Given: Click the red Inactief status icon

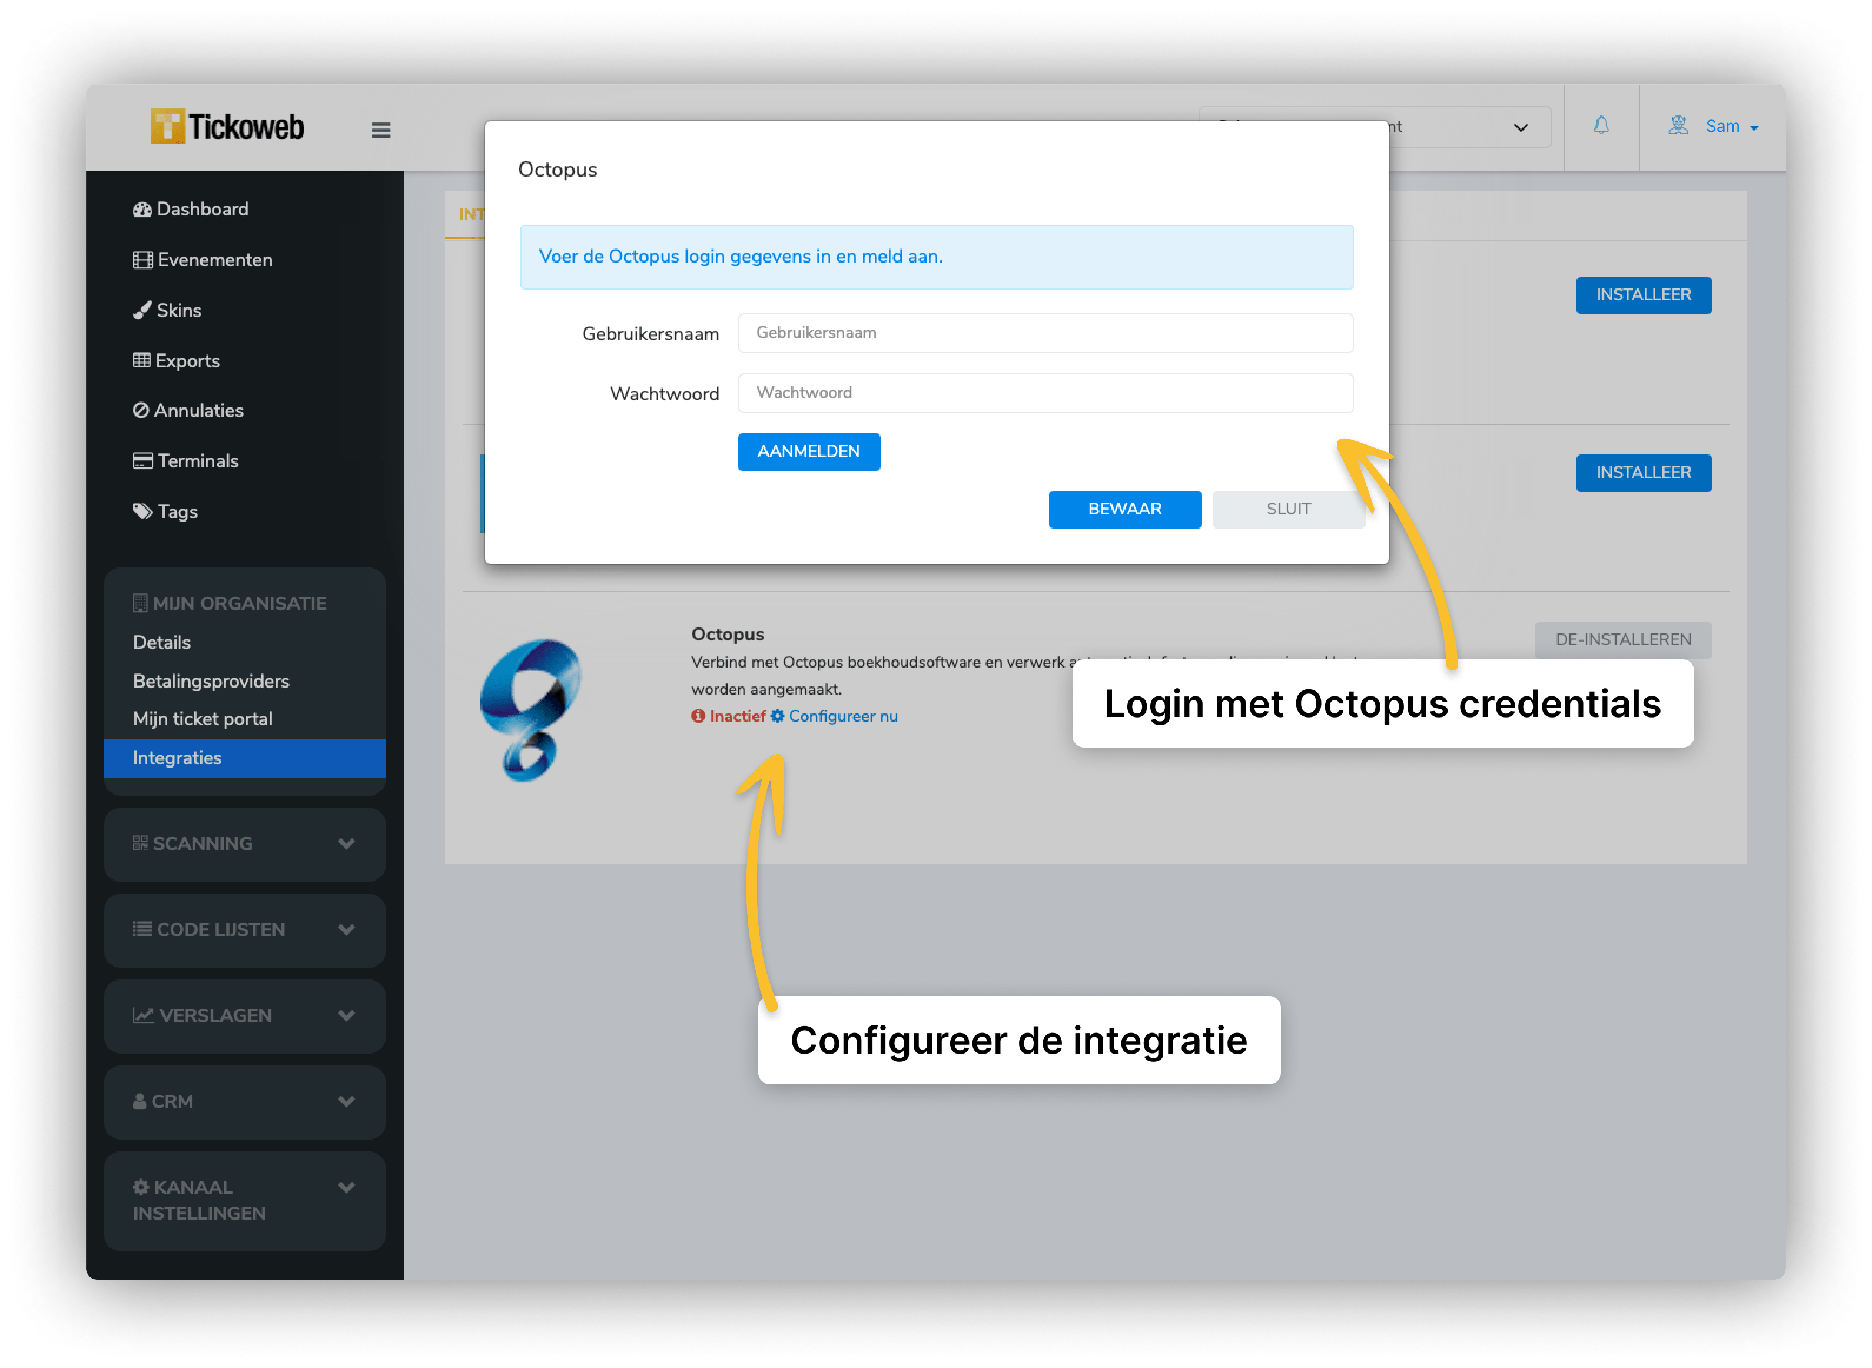Looking at the screenshot, I should pyautogui.click(x=699, y=716).
